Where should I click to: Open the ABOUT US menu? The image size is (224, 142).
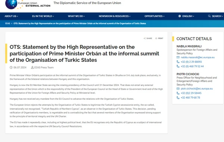pos(11,16)
